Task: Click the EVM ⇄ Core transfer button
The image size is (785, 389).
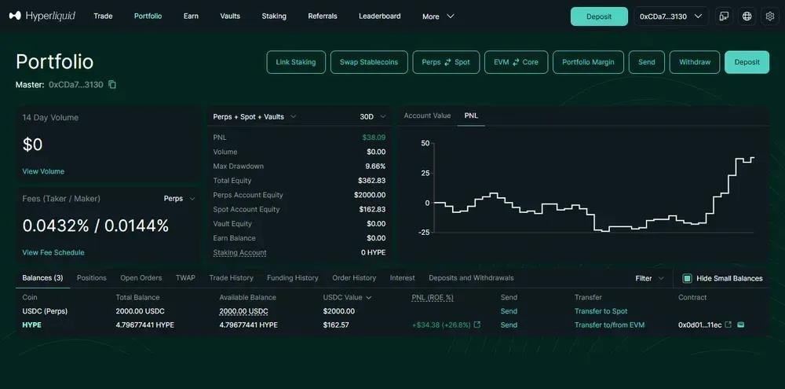Action: tap(517, 62)
